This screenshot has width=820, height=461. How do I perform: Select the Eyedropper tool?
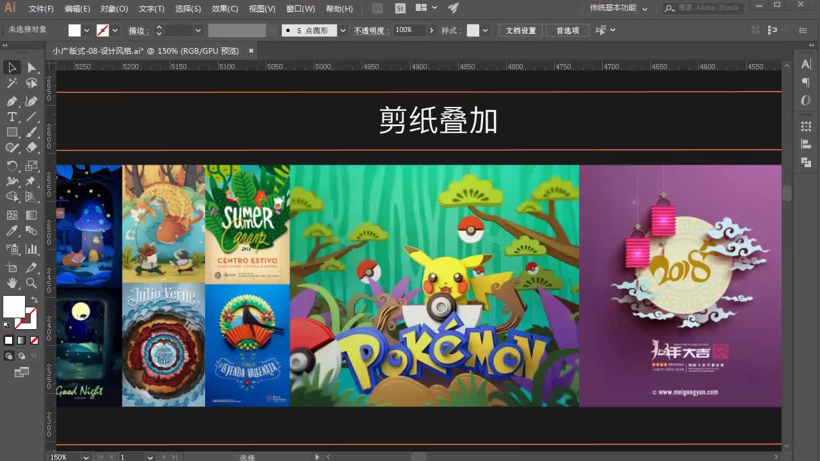tap(12, 230)
